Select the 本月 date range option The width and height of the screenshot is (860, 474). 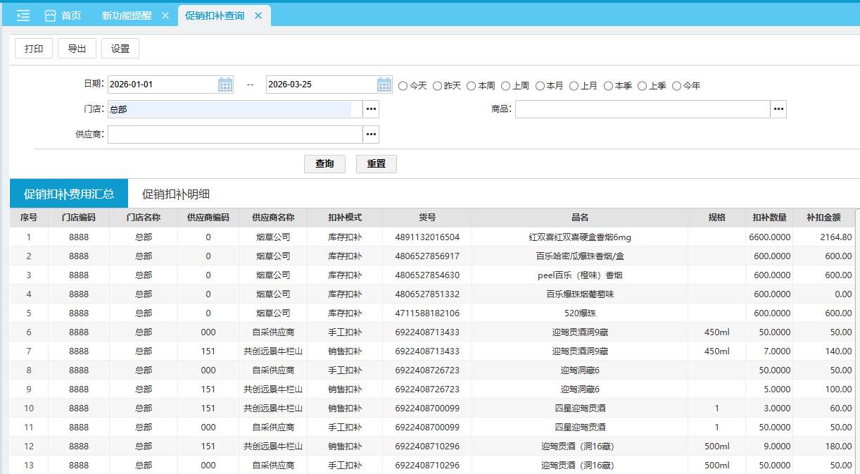(x=540, y=86)
